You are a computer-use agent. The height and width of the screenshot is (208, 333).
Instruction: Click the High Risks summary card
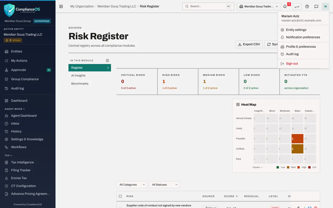[x=178, y=82]
